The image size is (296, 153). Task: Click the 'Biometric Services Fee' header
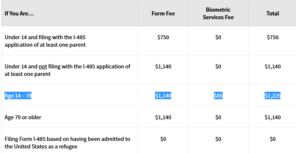click(218, 13)
